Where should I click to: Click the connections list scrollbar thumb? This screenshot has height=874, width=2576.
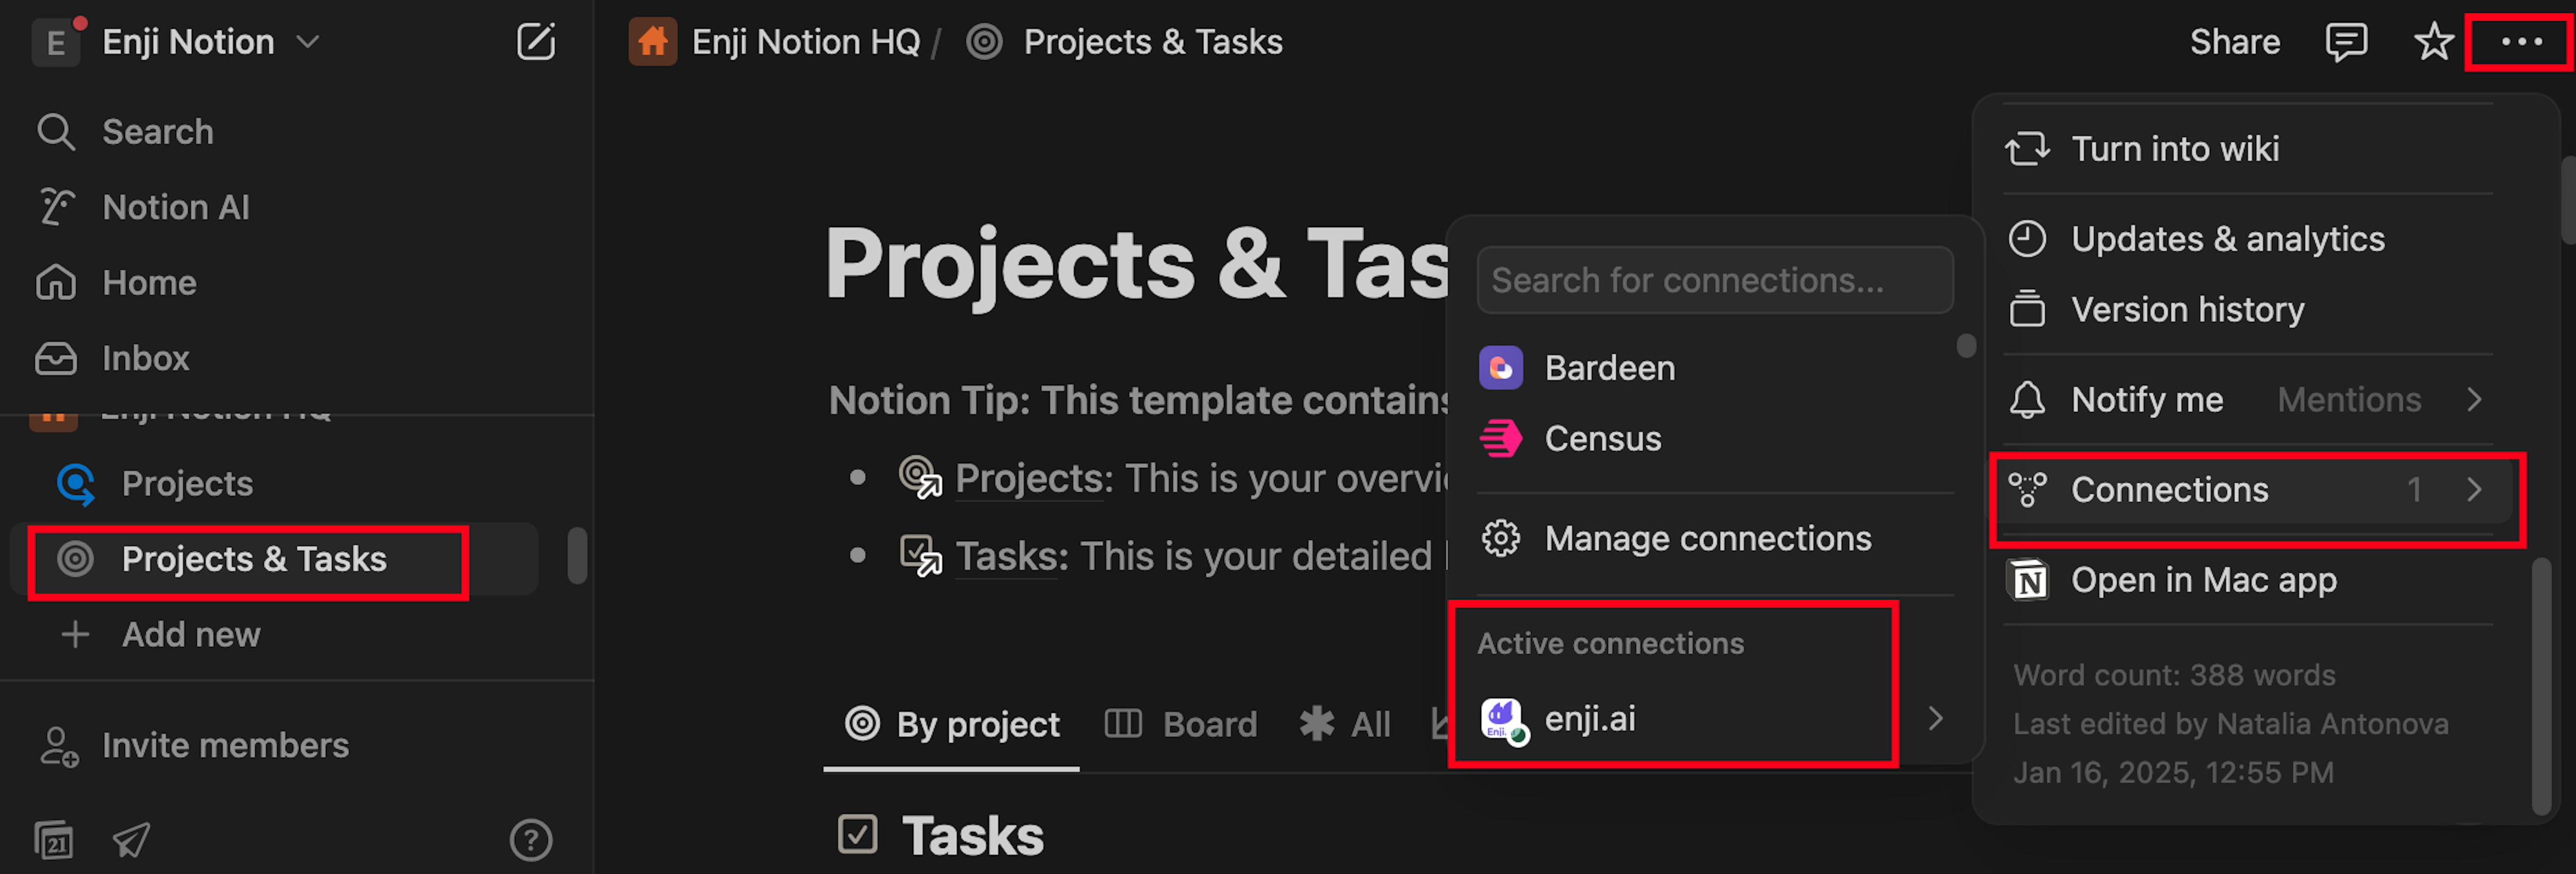[x=1966, y=344]
